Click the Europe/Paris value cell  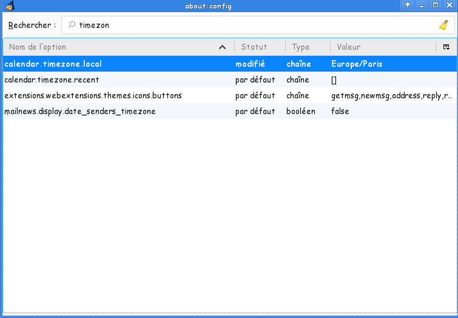357,64
